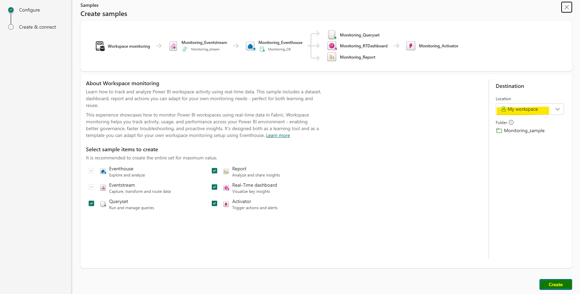Click the 'About Workspace monitoring' heading
The image size is (580, 294).
122,83
